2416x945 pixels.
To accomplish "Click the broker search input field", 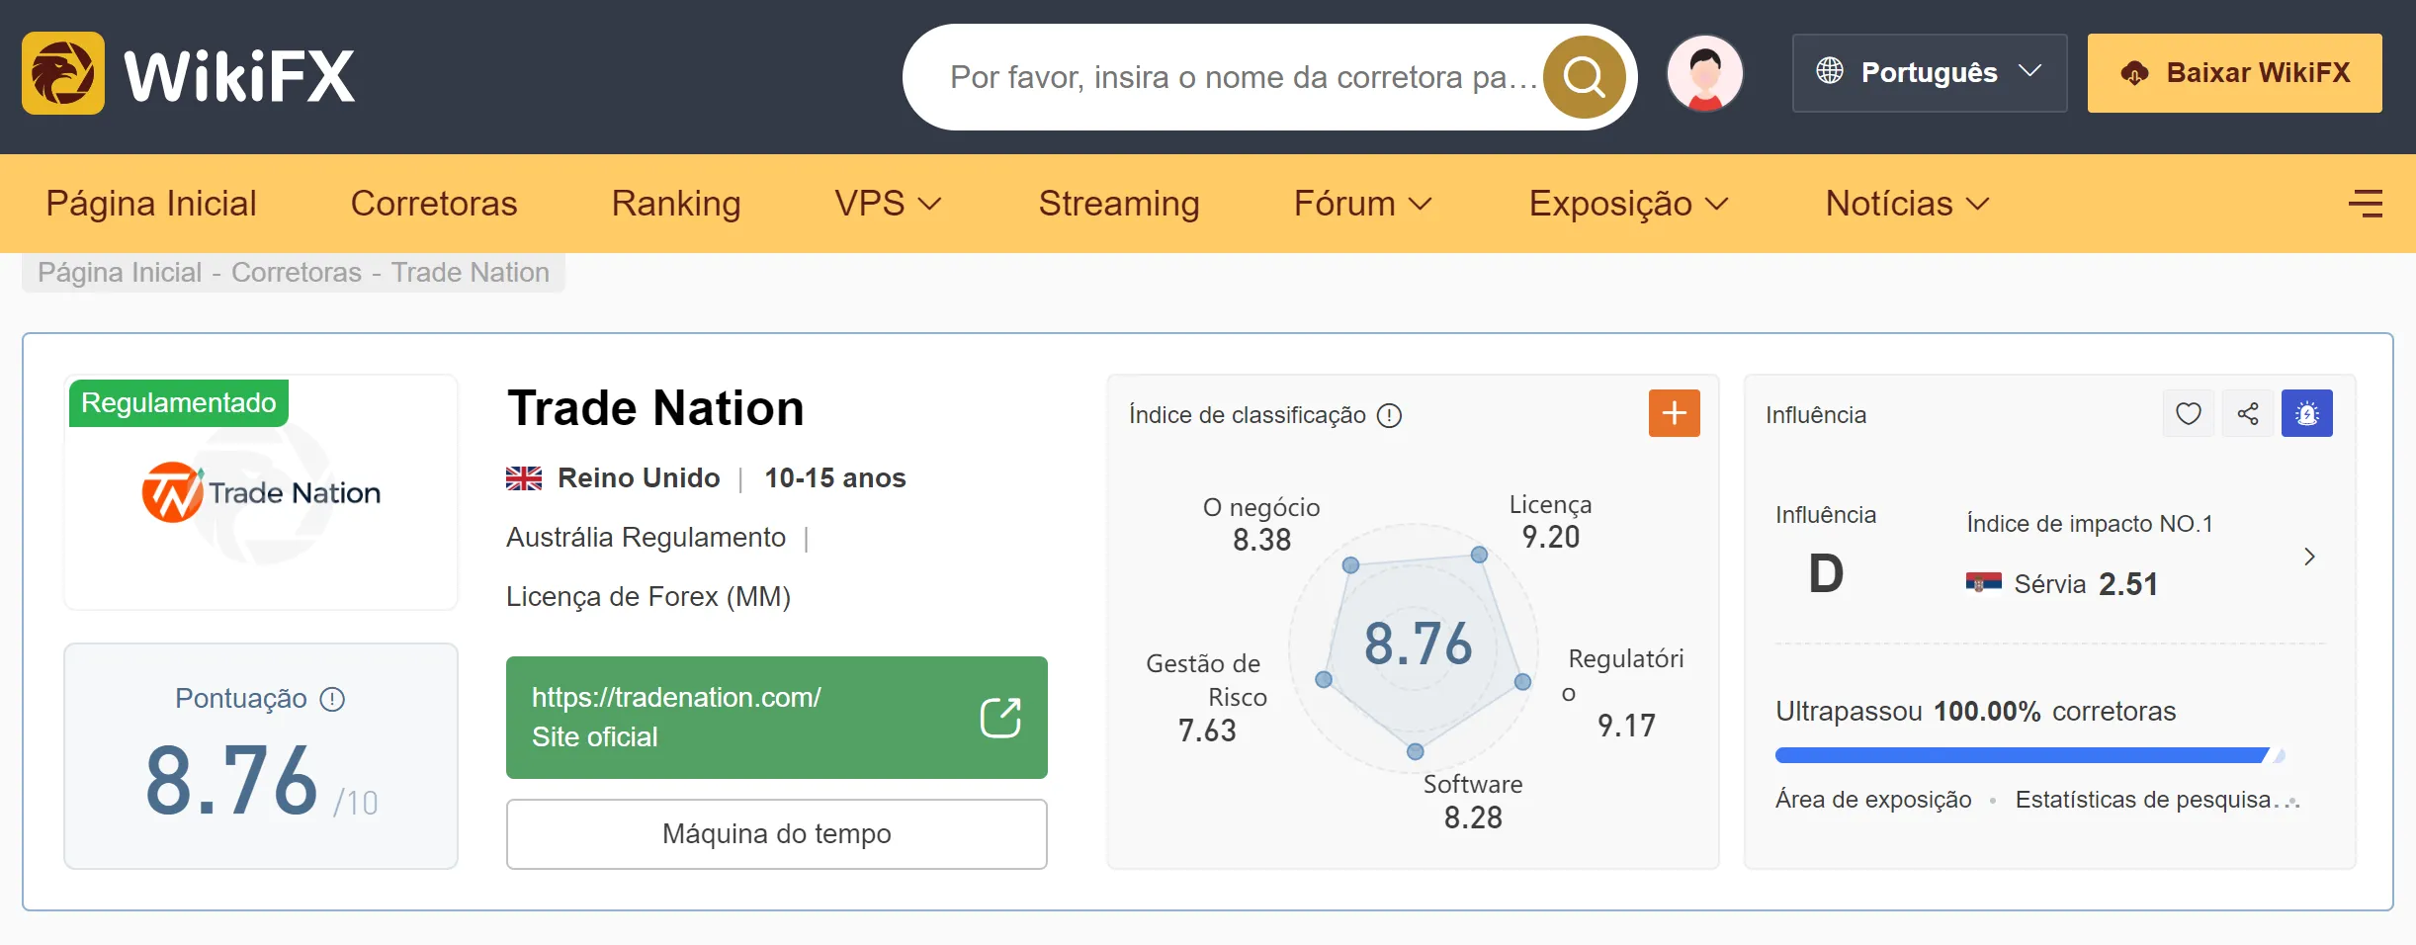I will (1244, 77).
